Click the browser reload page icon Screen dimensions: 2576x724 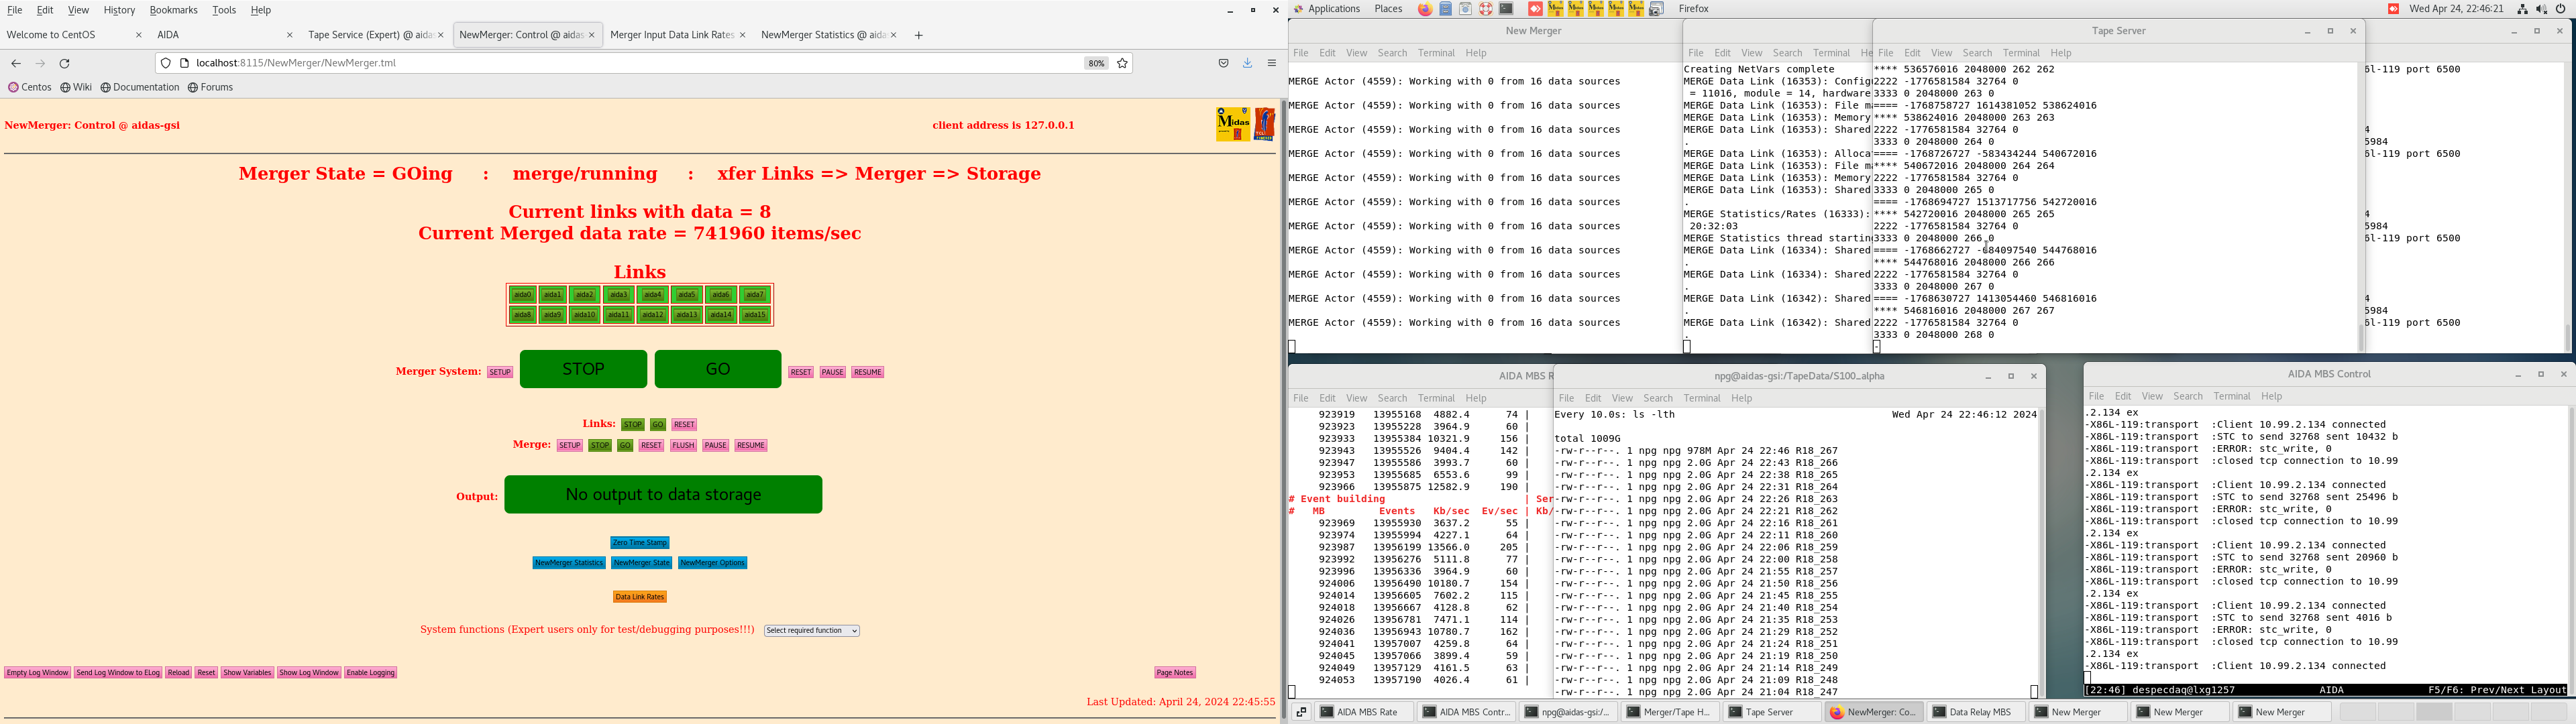[65, 63]
